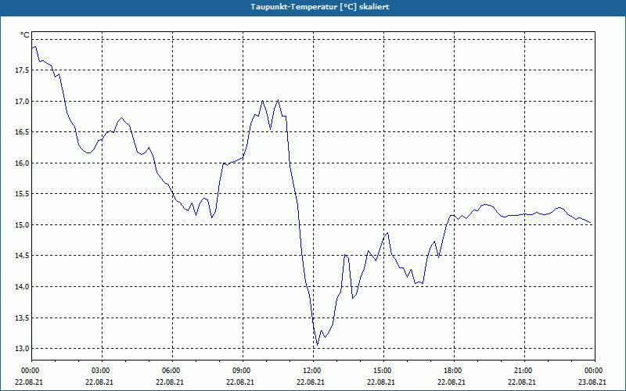Click the 16,0 y-axis label

point(22,163)
